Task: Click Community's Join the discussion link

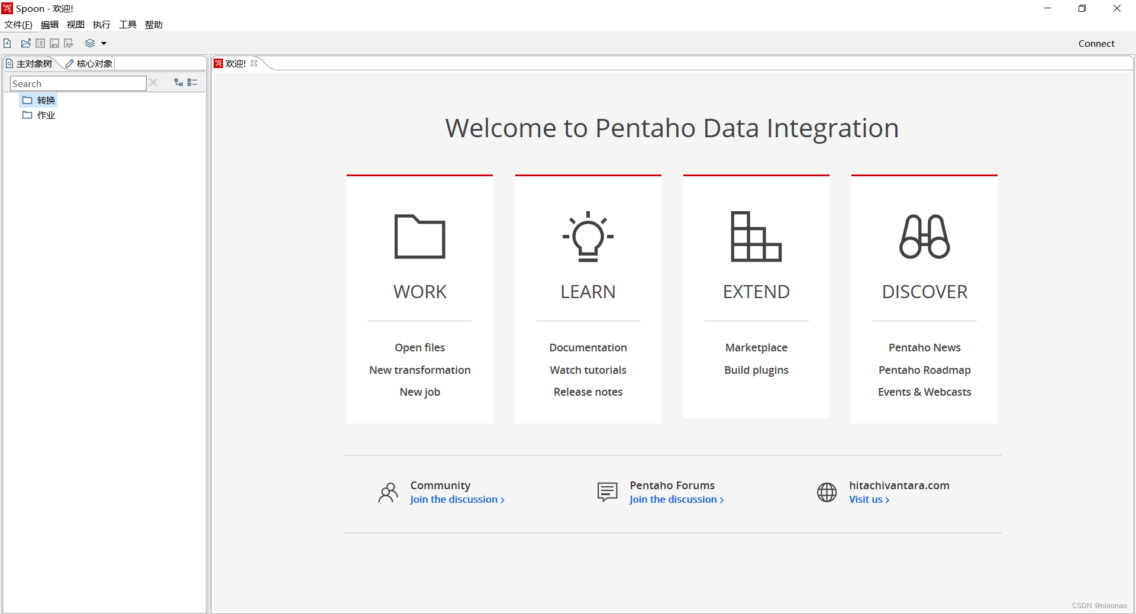Action: pos(457,499)
